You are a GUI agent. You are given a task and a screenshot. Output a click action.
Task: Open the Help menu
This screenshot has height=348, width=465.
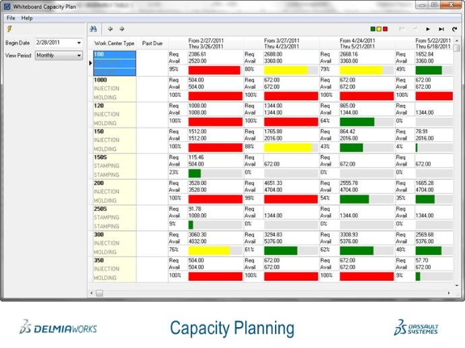(27, 18)
